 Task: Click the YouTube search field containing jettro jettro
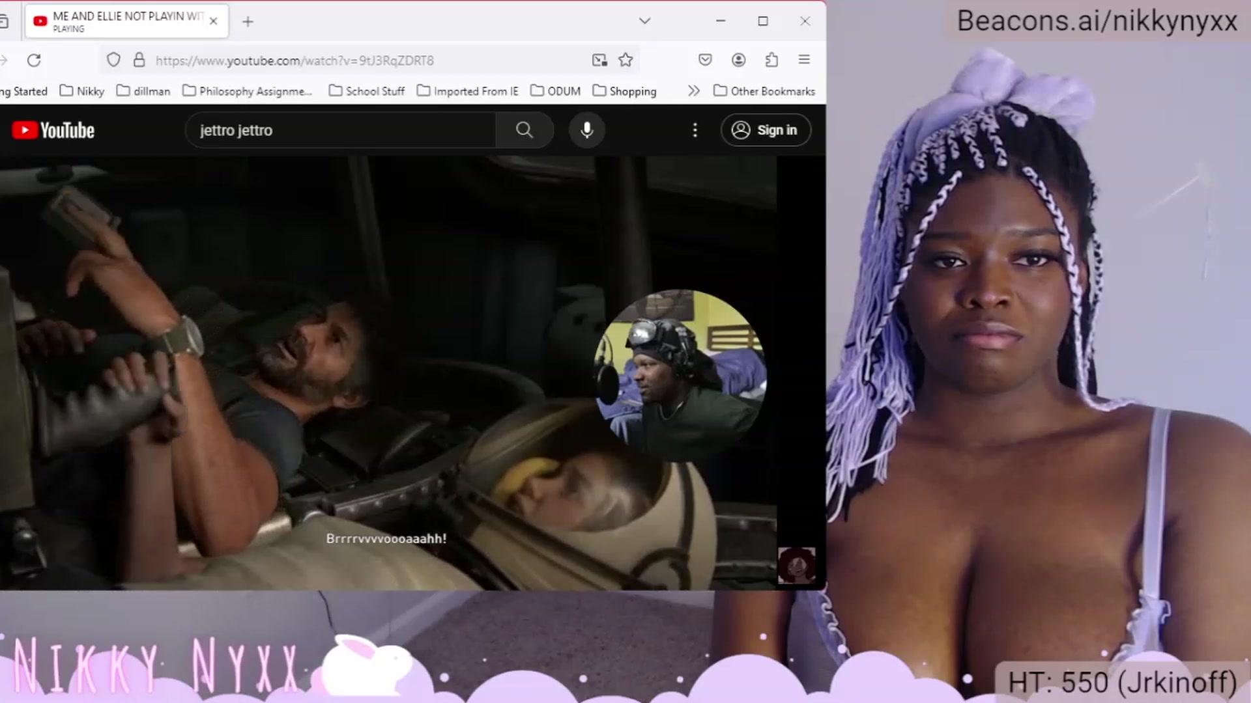click(x=341, y=130)
